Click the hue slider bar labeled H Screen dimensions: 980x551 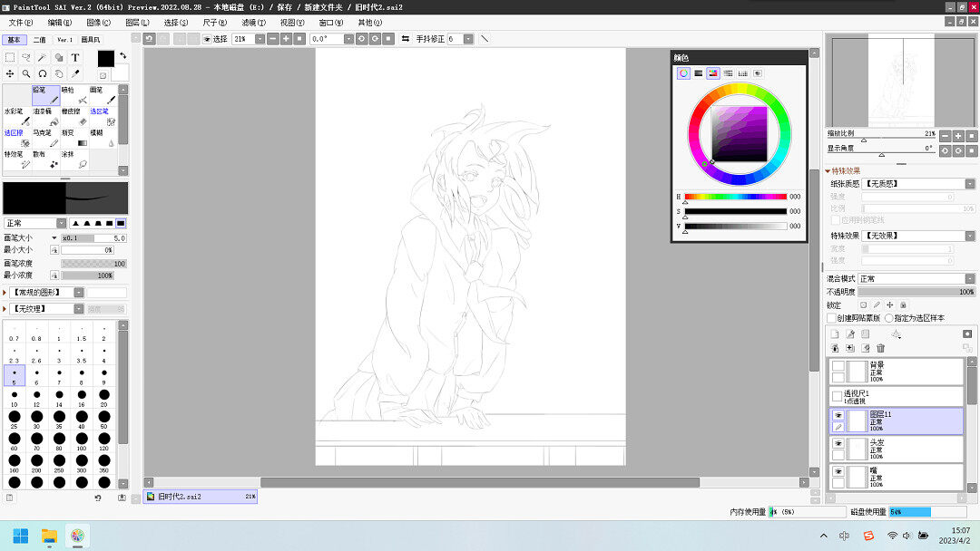(x=735, y=197)
